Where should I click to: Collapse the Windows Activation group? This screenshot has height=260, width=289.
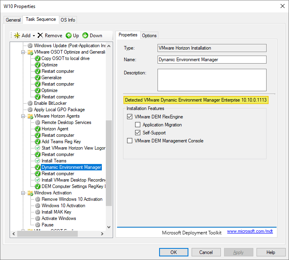tap(23, 193)
